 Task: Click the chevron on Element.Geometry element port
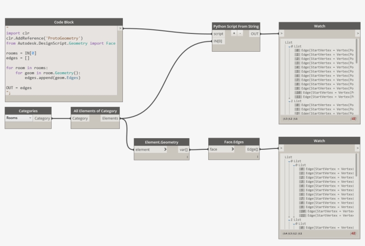point(165,149)
